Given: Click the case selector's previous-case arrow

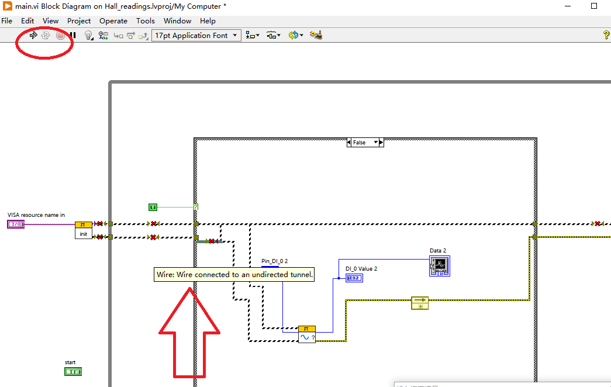Looking at the screenshot, I should pos(348,143).
